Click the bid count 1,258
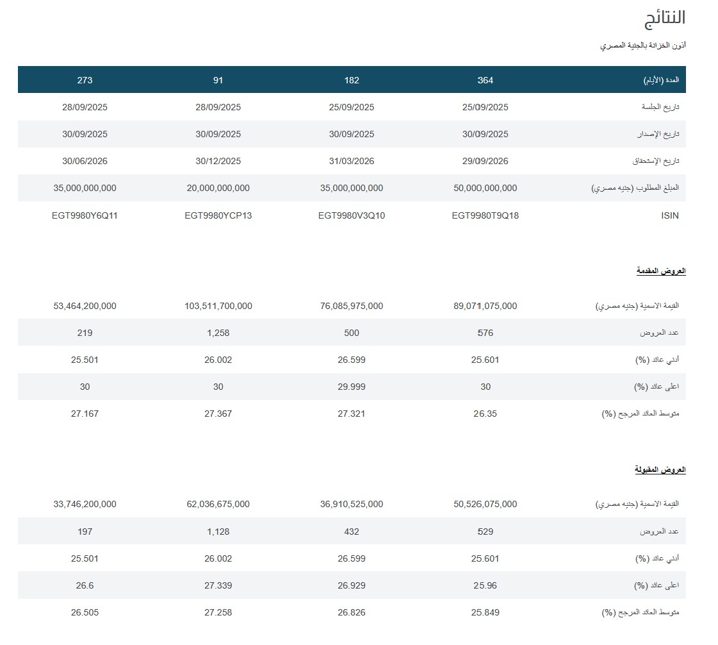The width and height of the screenshot is (718, 645). pos(218,333)
